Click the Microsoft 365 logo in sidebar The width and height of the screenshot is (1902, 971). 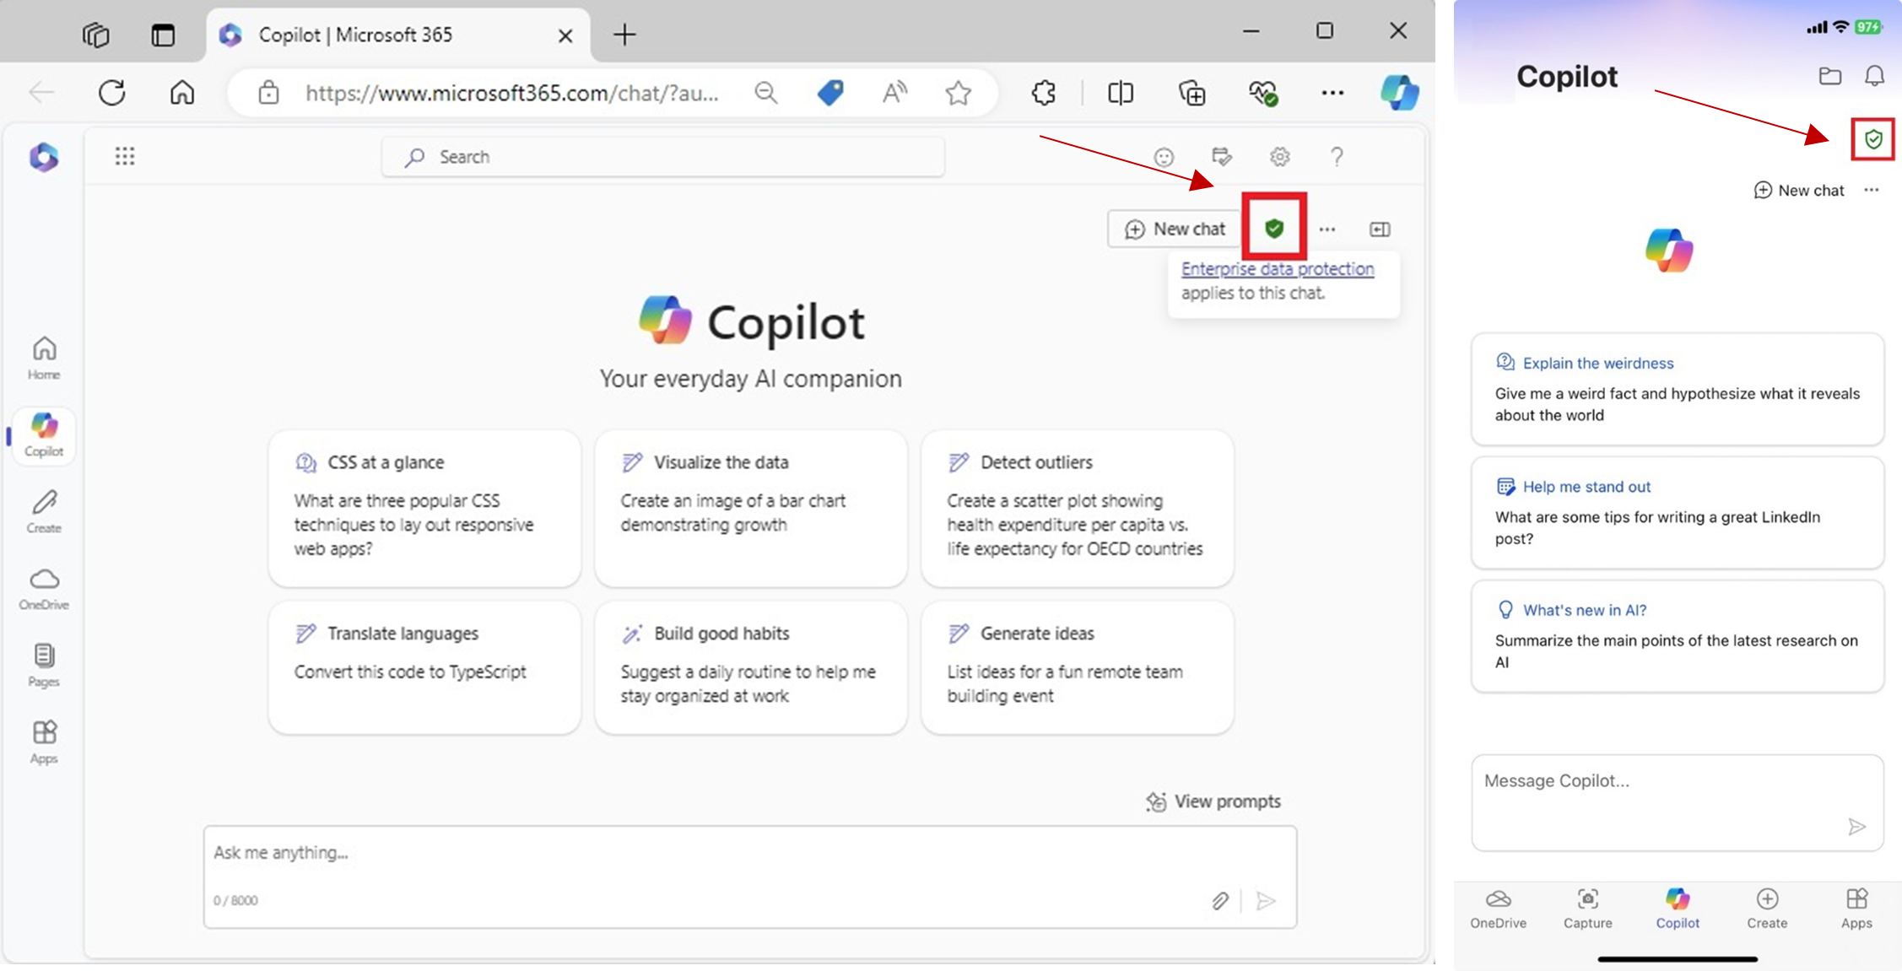[44, 157]
